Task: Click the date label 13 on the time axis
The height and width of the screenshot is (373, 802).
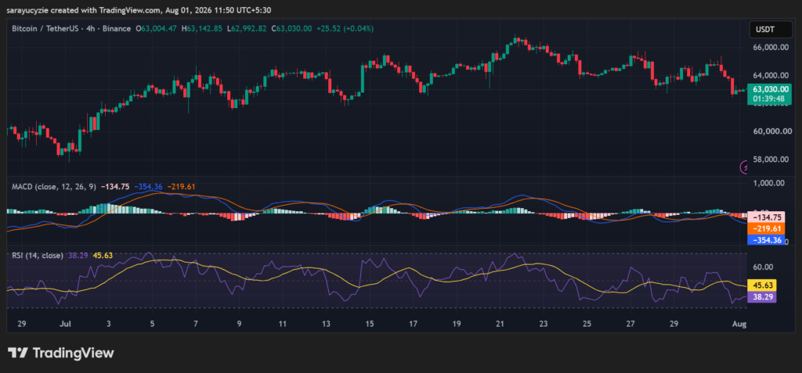Action: pyautogui.click(x=326, y=324)
